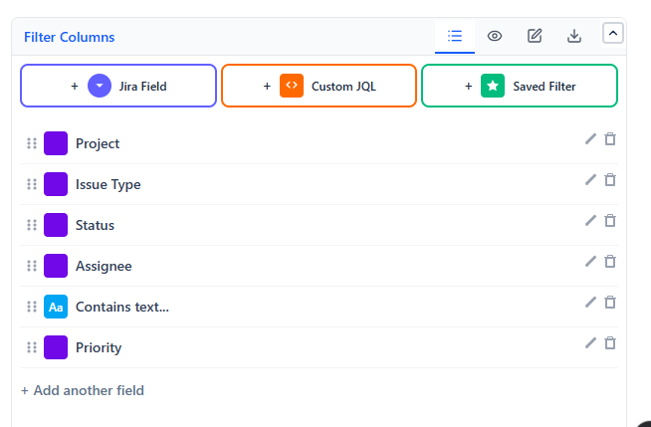The image size is (651, 427).
Task: Select the Issue Type row label
Action: [x=108, y=184]
